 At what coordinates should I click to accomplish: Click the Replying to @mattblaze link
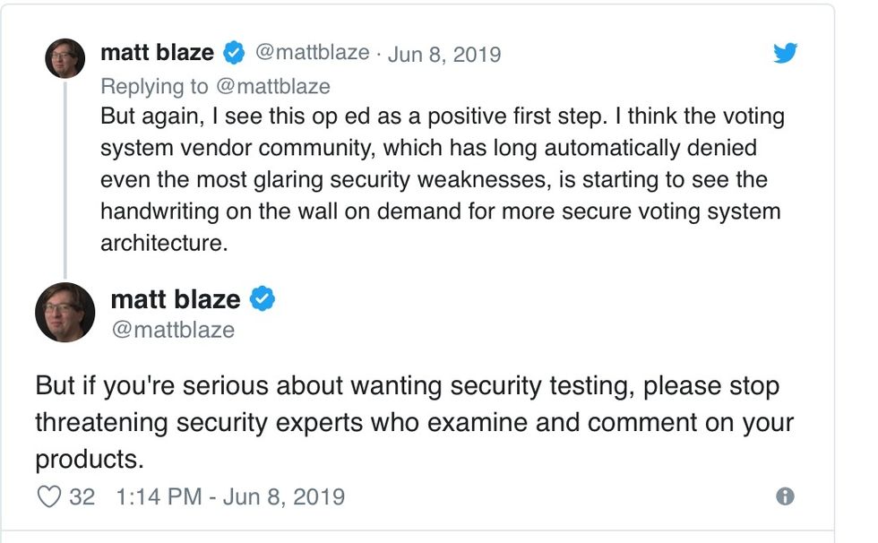[215, 86]
